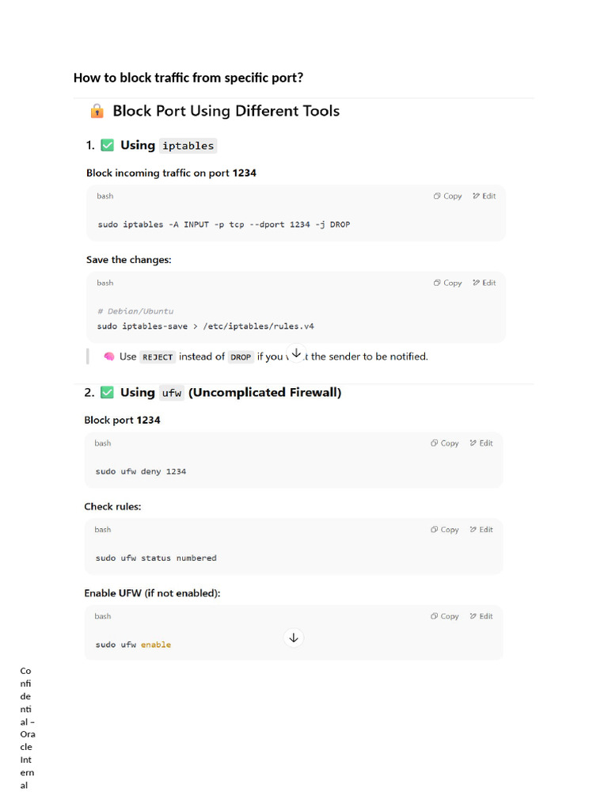608x811 pixels.
Task: Copy the ufw status numbered command
Action: [445, 530]
